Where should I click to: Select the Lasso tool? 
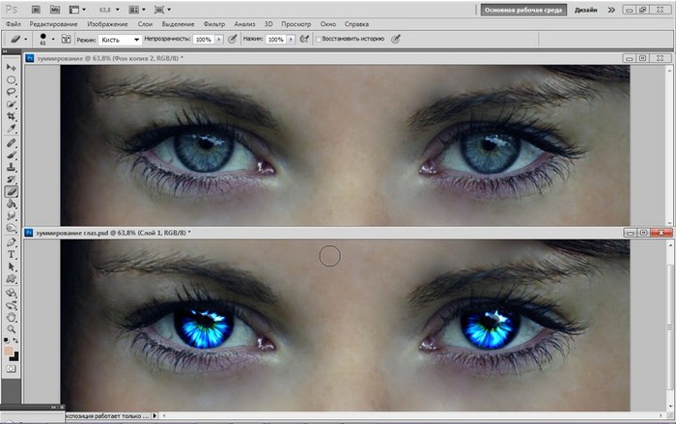coord(12,92)
